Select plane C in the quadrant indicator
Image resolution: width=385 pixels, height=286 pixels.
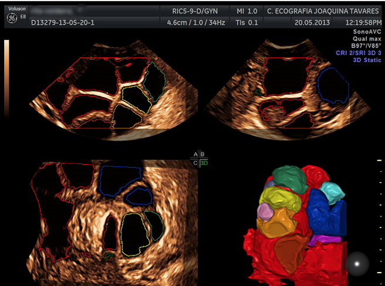click(196, 162)
